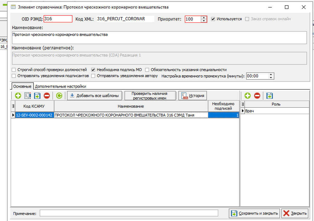314x221 pixels.
Task: Sort by Код КСАМУ column header
Action: click(x=35, y=106)
